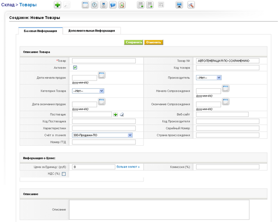The height and width of the screenshot is (222, 280).
Task: Open the Производитель dropdown
Action: tap(209, 78)
